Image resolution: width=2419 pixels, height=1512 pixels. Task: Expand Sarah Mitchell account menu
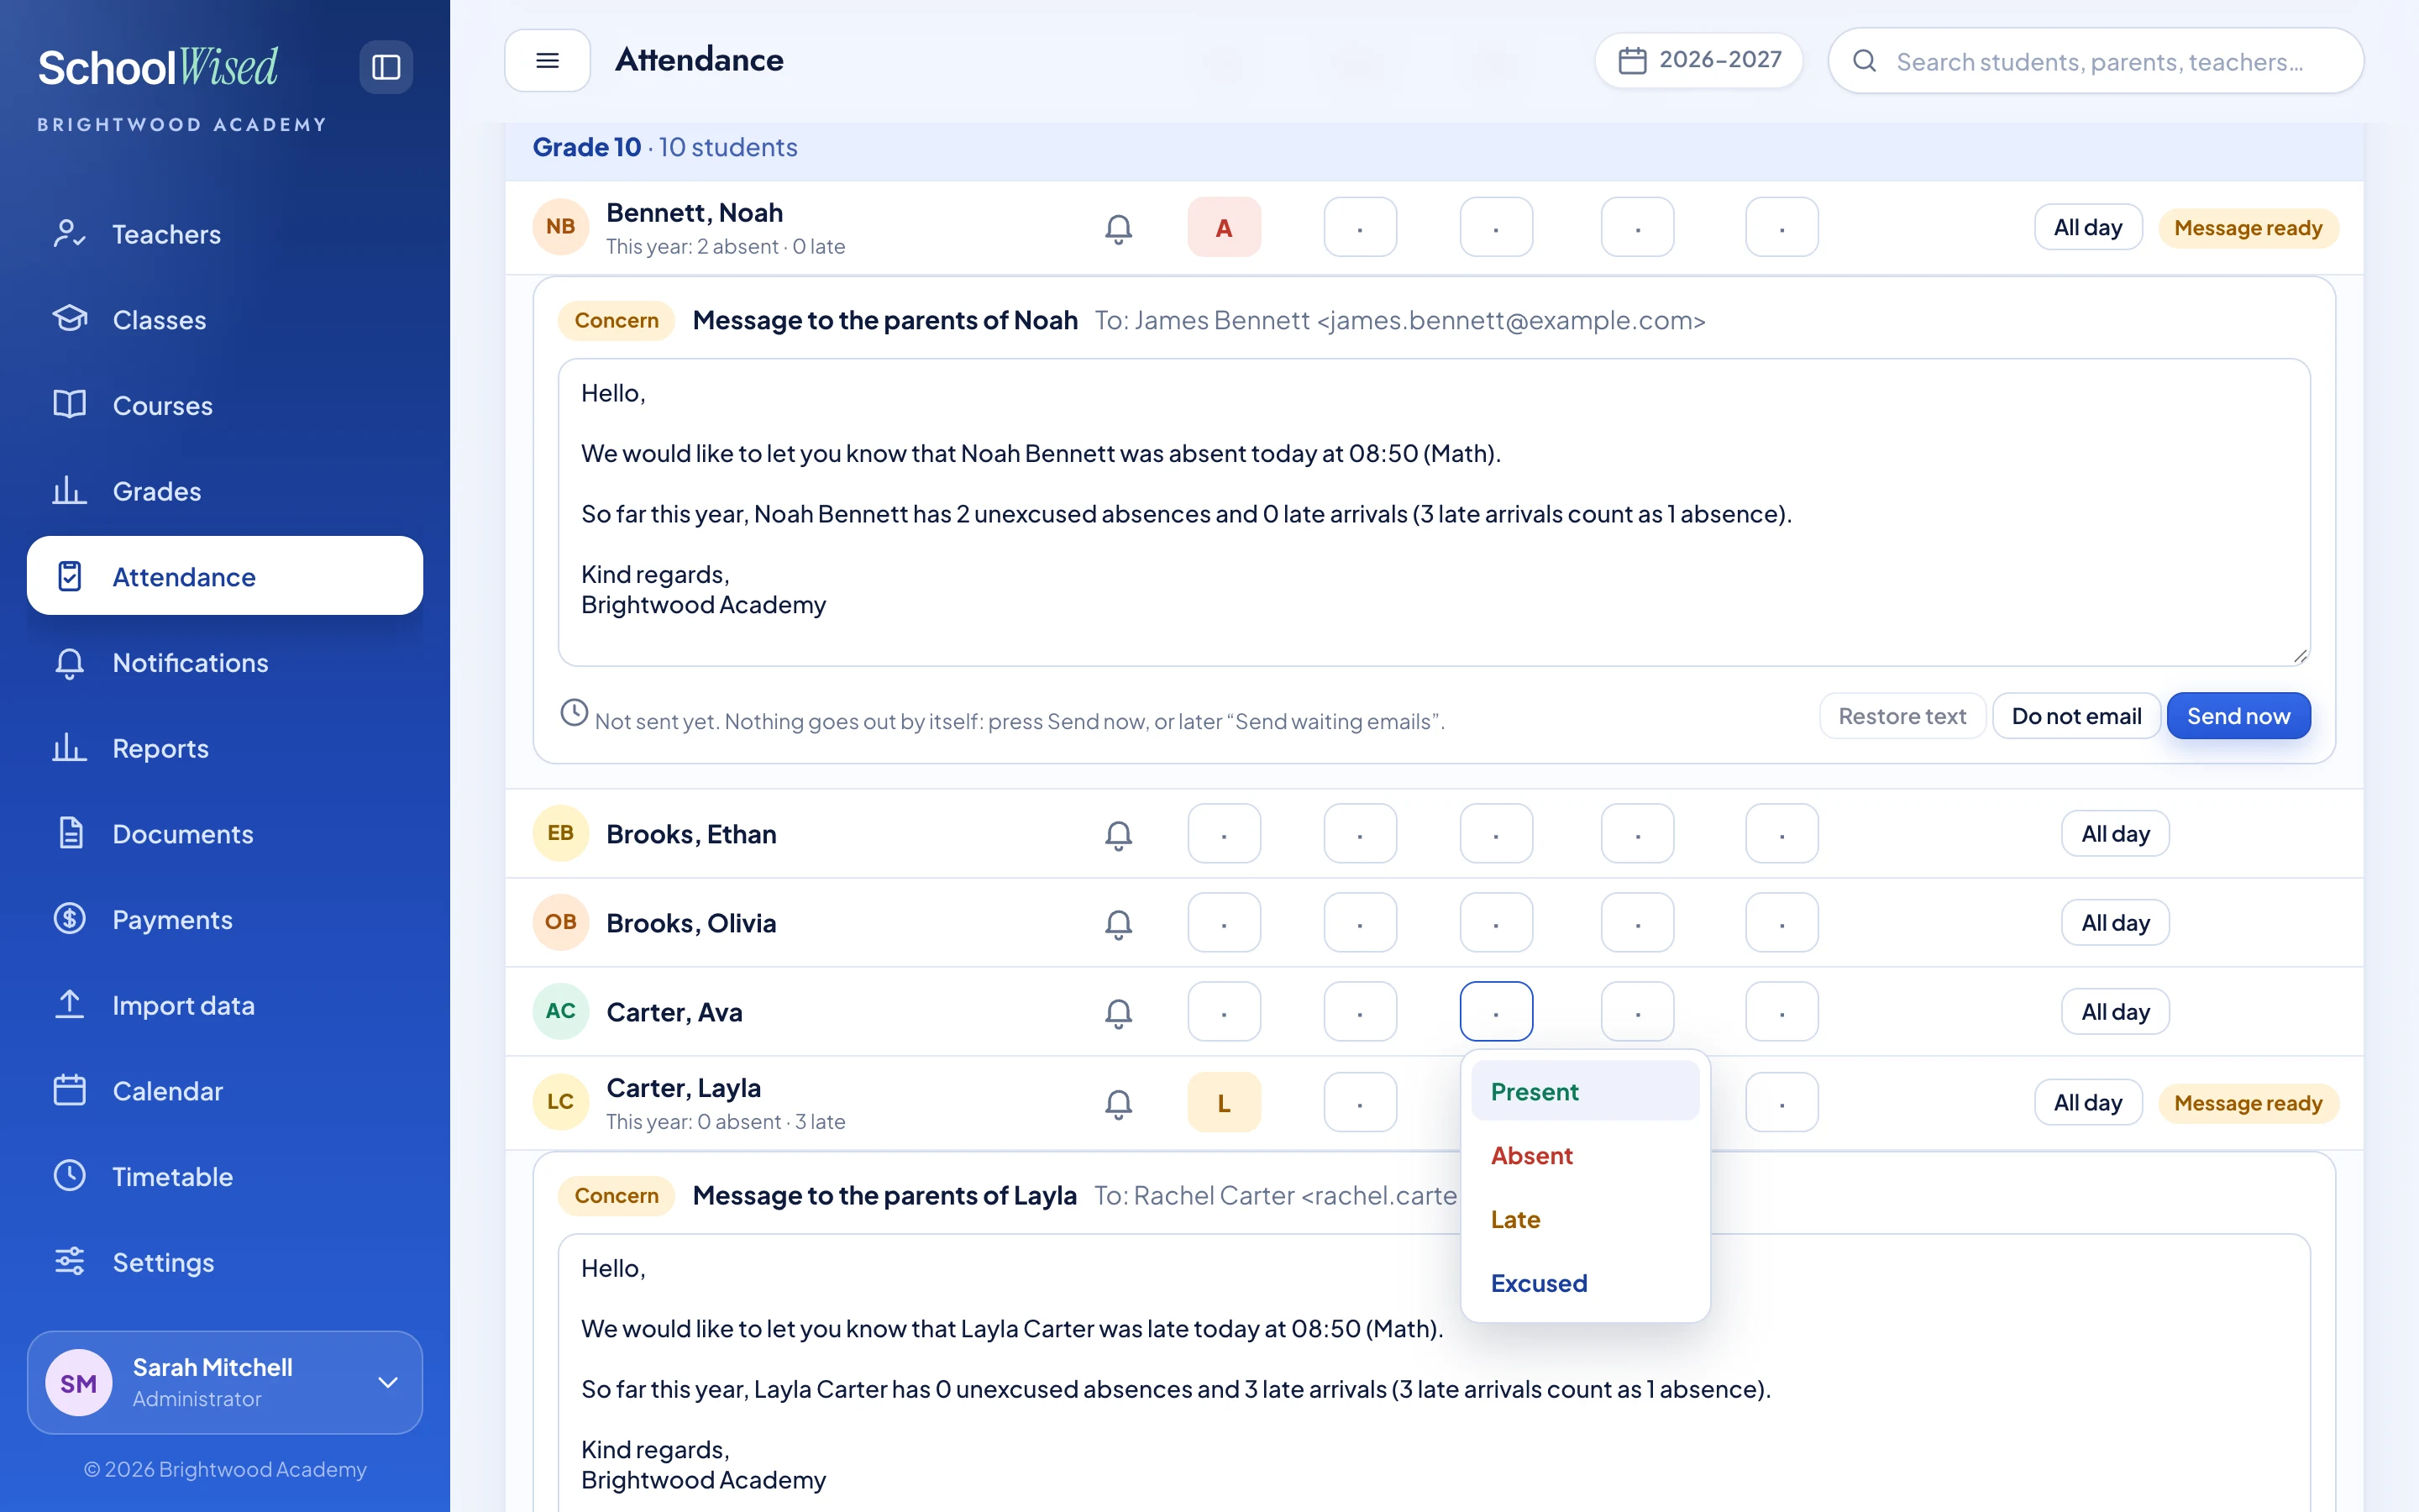[225, 1382]
